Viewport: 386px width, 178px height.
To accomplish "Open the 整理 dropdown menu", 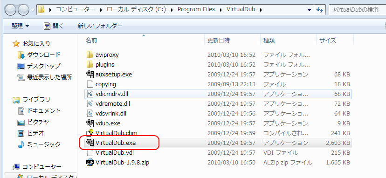I will tap(20, 26).
